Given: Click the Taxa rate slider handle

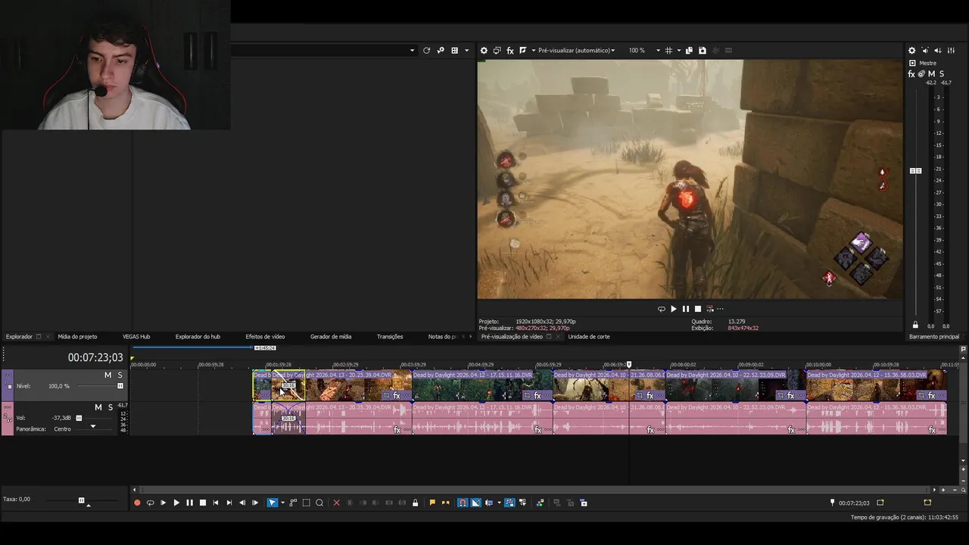Looking at the screenshot, I should point(82,500).
